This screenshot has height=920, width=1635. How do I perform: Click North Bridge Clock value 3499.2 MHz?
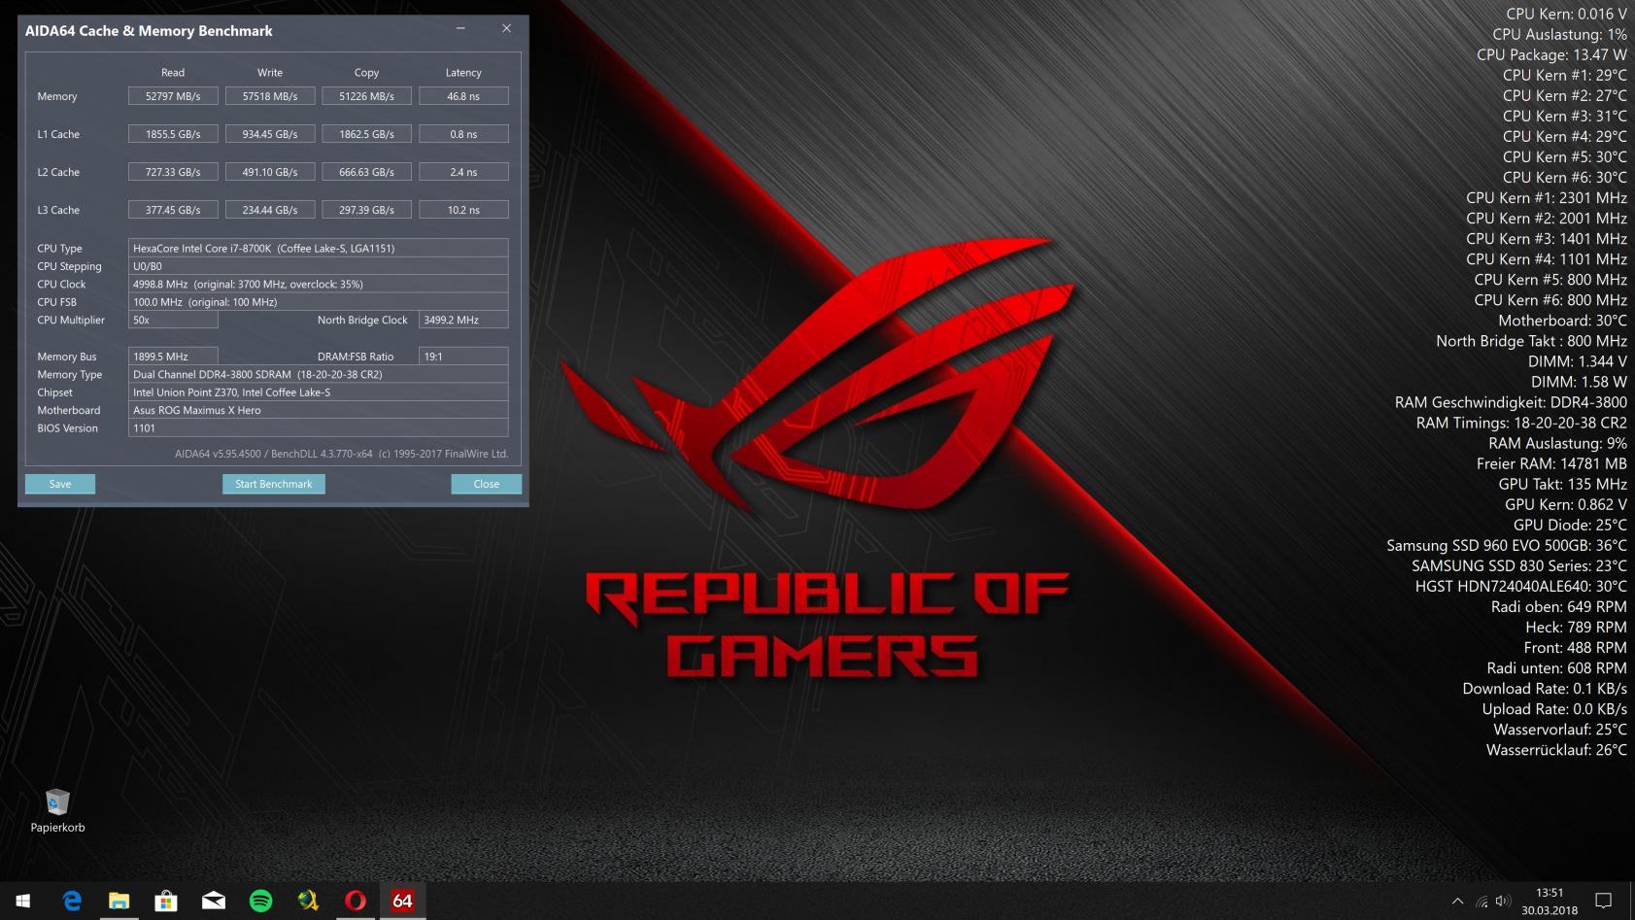coord(463,320)
